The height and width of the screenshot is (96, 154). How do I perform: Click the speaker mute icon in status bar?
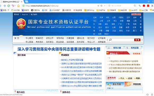(147, 95)
